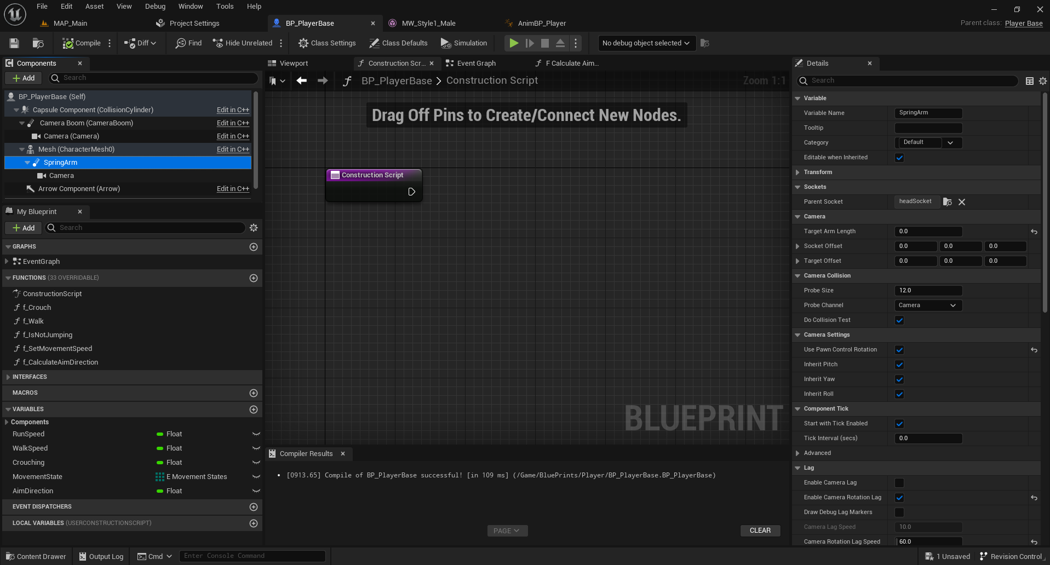Collapse the SpringArm component tree node
This screenshot has width=1050, height=565.
[x=27, y=163]
